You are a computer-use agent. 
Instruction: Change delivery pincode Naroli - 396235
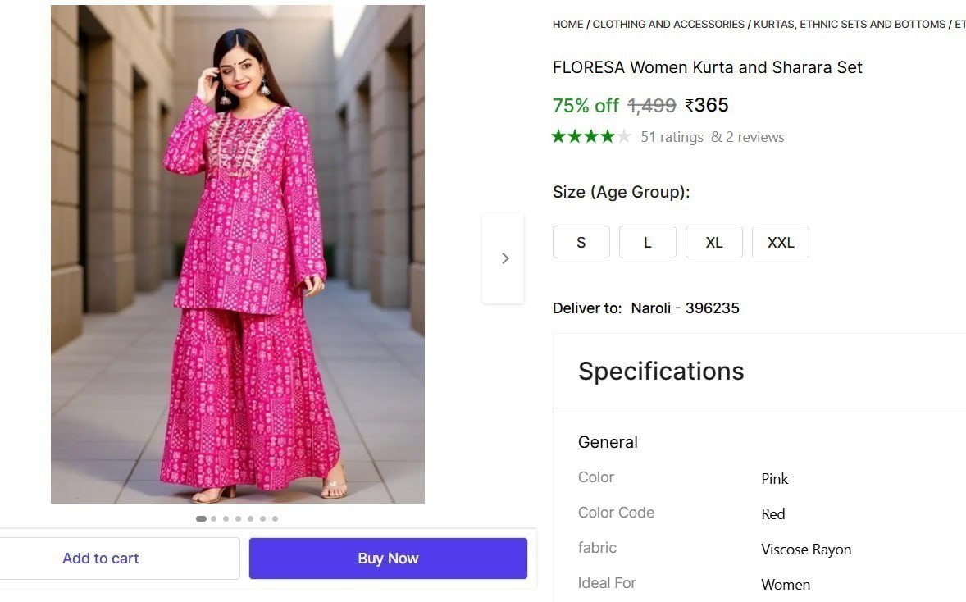point(685,308)
